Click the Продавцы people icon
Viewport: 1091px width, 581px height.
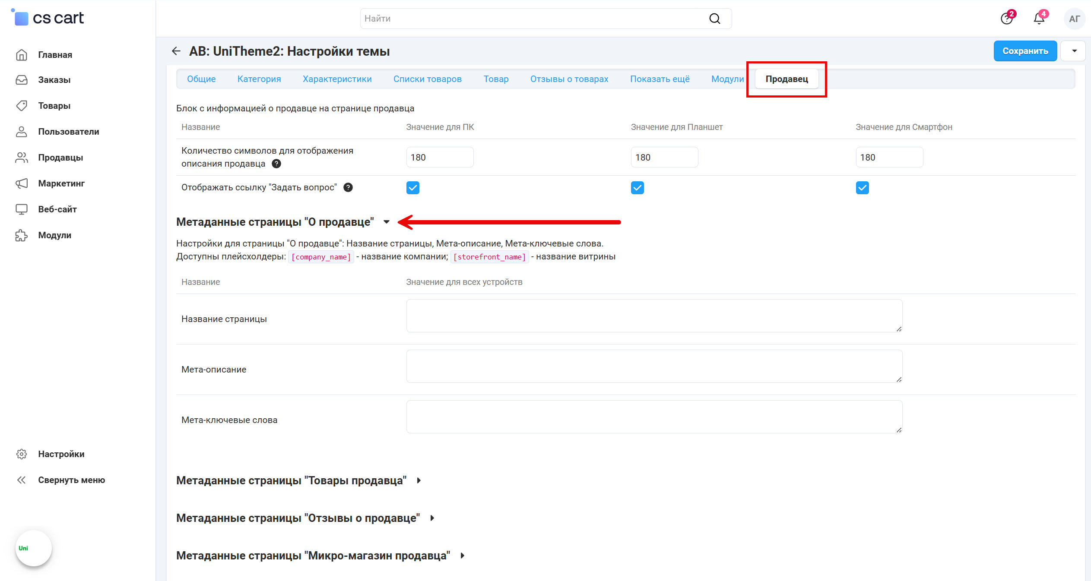[x=22, y=158]
